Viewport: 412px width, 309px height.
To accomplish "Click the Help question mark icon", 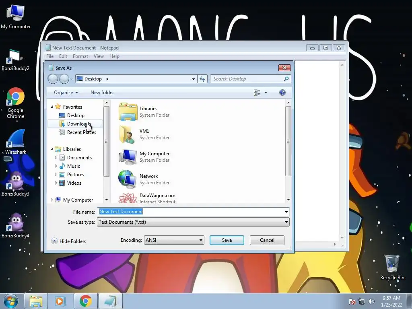I will pyautogui.click(x=282, y=93).
